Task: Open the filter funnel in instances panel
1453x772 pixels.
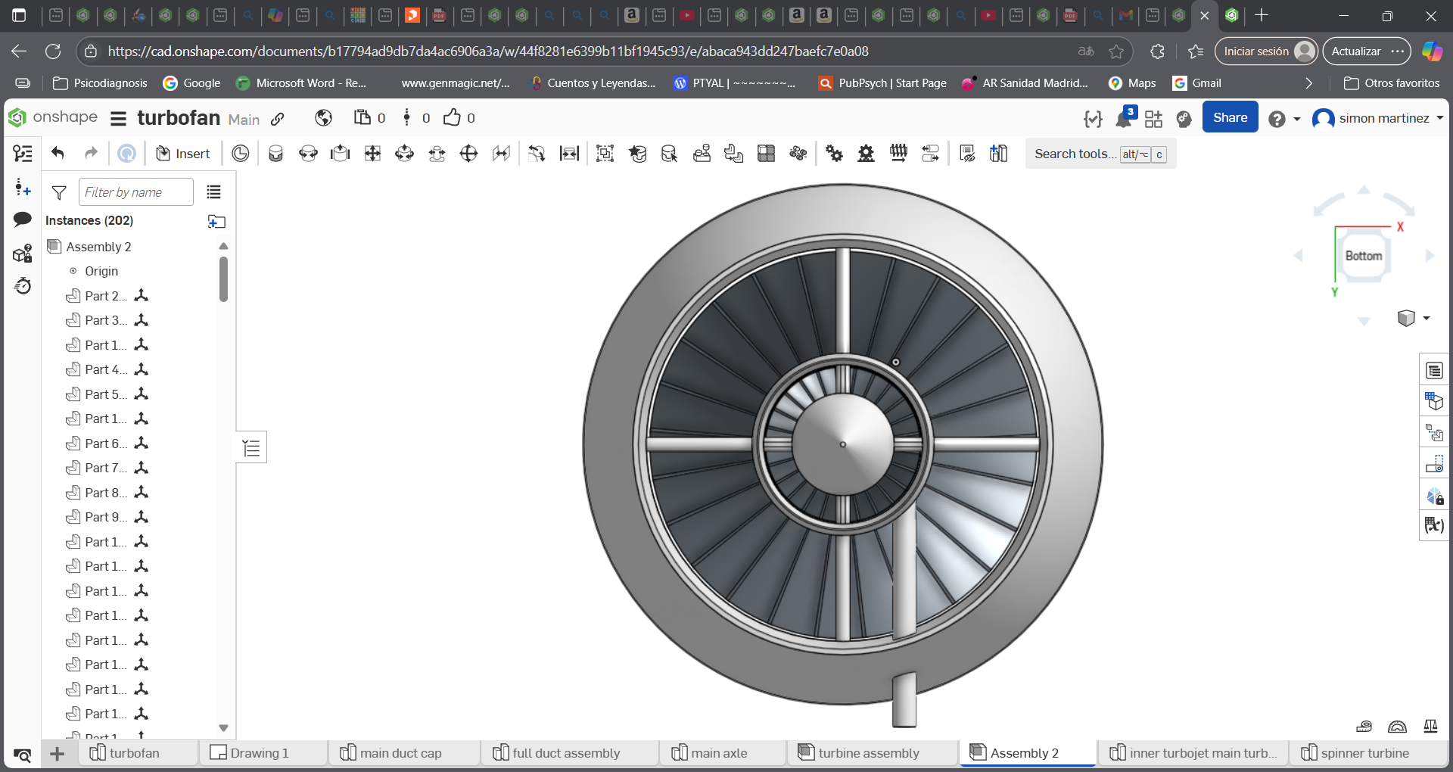Action: pyautogui.click(x=59, y=192)
